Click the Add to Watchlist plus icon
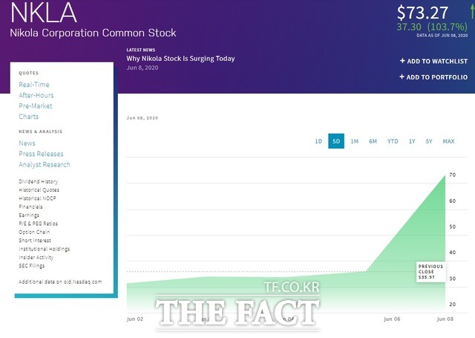This screenshot has width=475, height=338. (x=402, y=61)
